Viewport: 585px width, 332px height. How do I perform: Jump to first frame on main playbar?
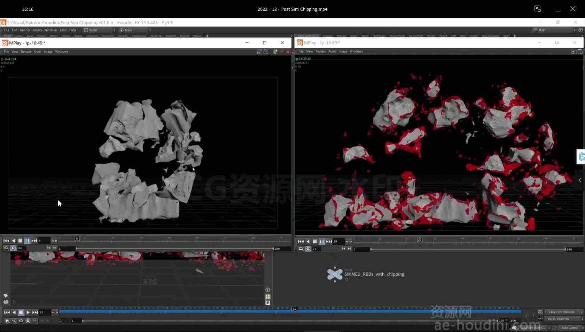point(7,312)
